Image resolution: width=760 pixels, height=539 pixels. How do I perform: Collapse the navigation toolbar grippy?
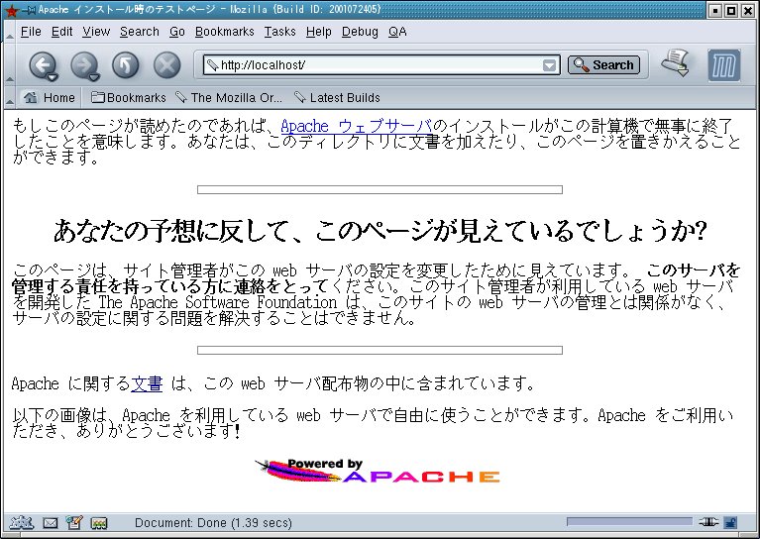(9, 64)
